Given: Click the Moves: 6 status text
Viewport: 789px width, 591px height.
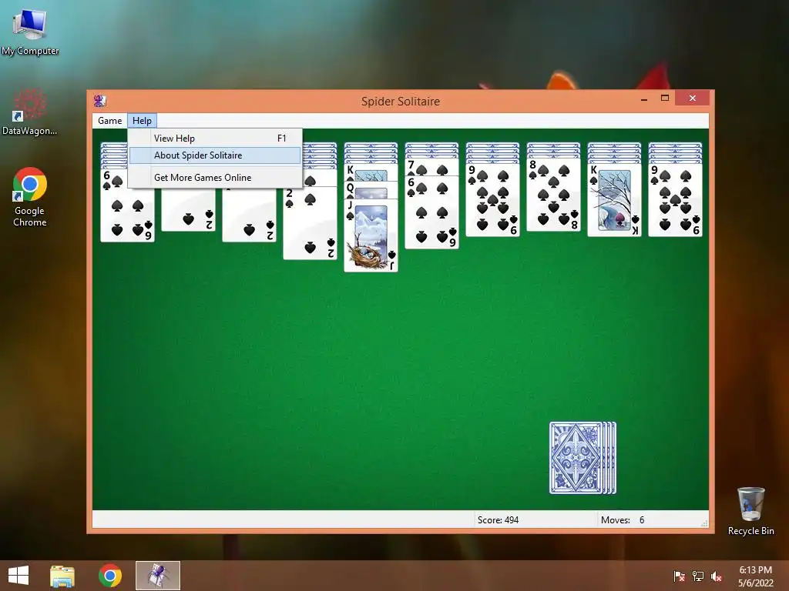Looking at the screenshot, I should (x=623, y=520).
